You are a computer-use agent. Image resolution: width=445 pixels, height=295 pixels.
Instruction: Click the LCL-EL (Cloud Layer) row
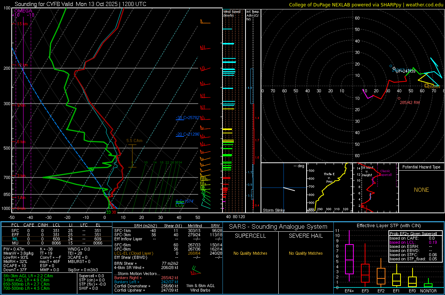click(168, 253)
